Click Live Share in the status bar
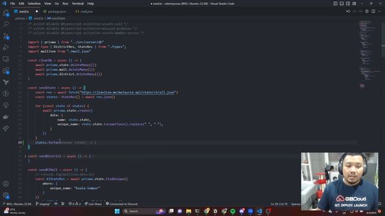The image size is (385, 216). pos(93,204)
